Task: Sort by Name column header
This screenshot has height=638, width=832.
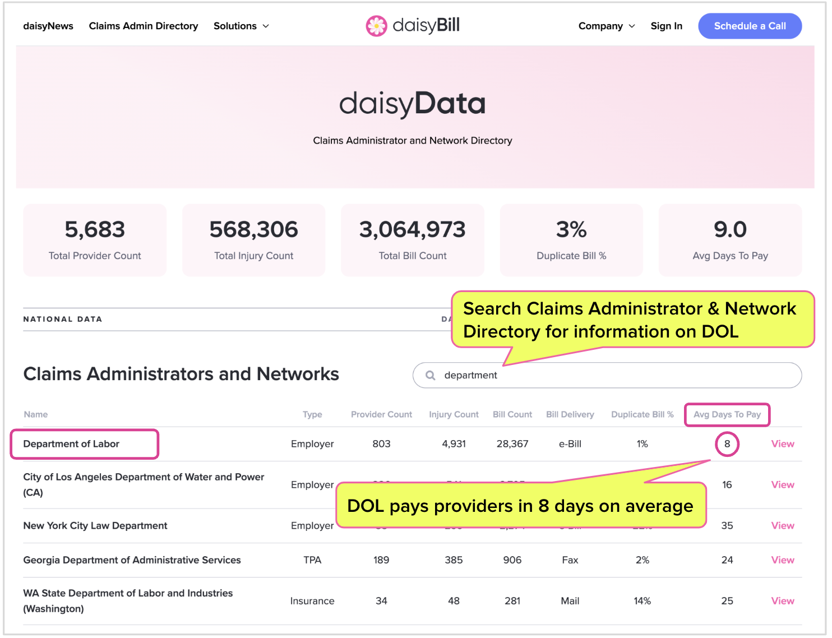Action: tap(35, 415)
